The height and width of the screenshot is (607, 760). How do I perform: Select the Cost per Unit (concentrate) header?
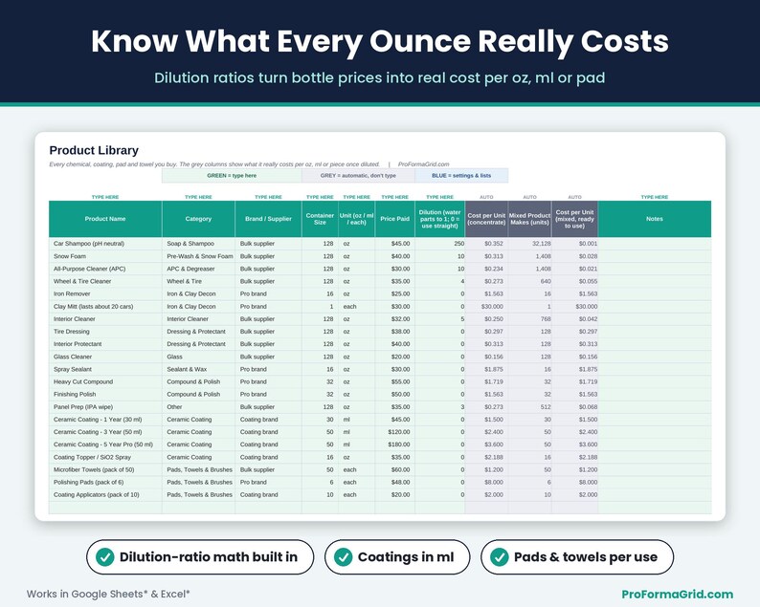pyautogui.click(x=486, y=219)
